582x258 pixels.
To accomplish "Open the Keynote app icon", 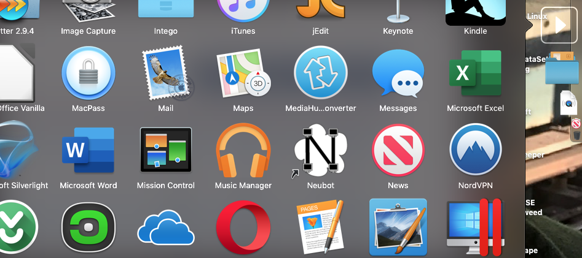I will click(398, 12).
